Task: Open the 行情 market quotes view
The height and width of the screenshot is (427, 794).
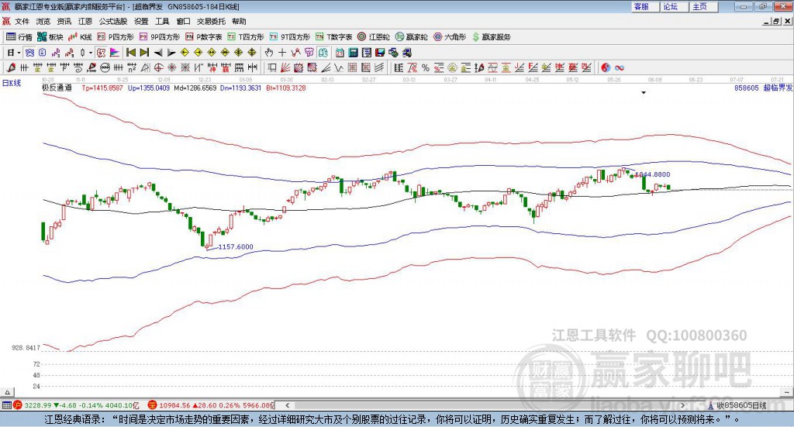Action: point(19,37)
